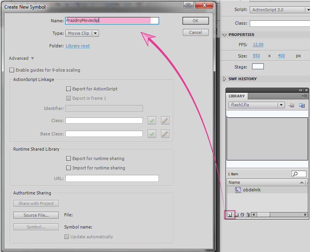
Task: Collapse the Advanced section
Action: [x=22, y=58]
